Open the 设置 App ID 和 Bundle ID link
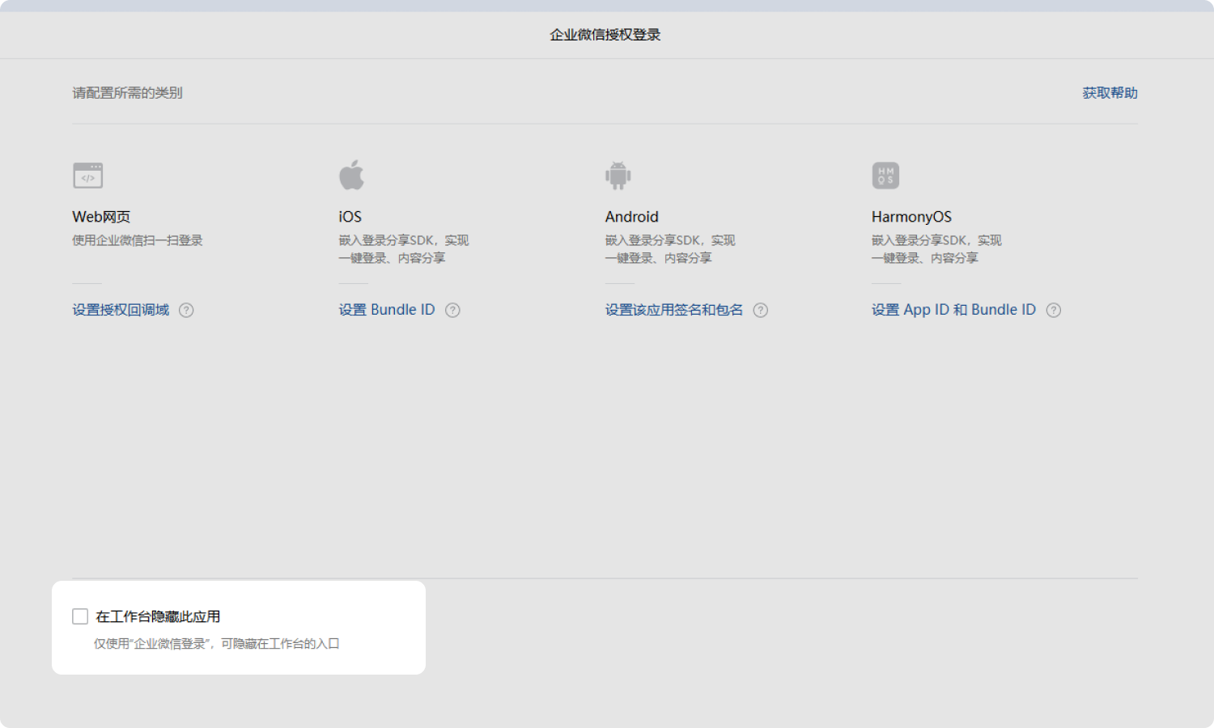 [953, 310]
